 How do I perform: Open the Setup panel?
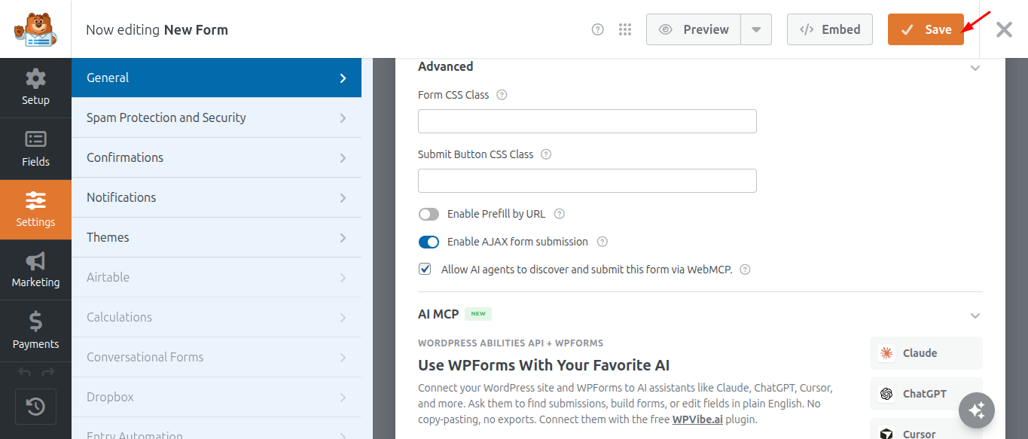(35, 87)
